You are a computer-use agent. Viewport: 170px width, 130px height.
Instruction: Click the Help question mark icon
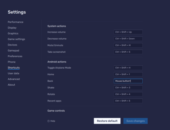click(49, 121)
